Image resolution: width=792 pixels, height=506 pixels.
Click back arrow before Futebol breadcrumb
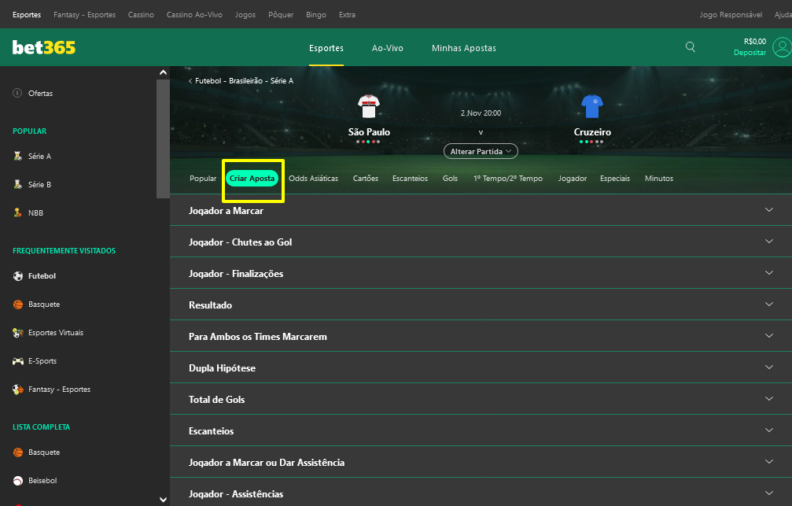pyautogui.click(x=190, y=81)
